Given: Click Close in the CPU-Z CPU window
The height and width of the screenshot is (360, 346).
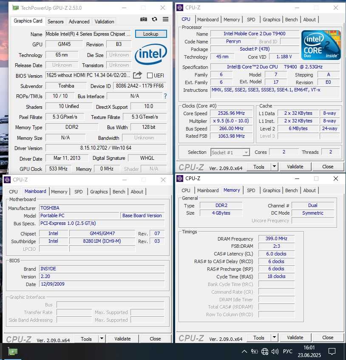Looking at the screenshot, I should 328,167.
